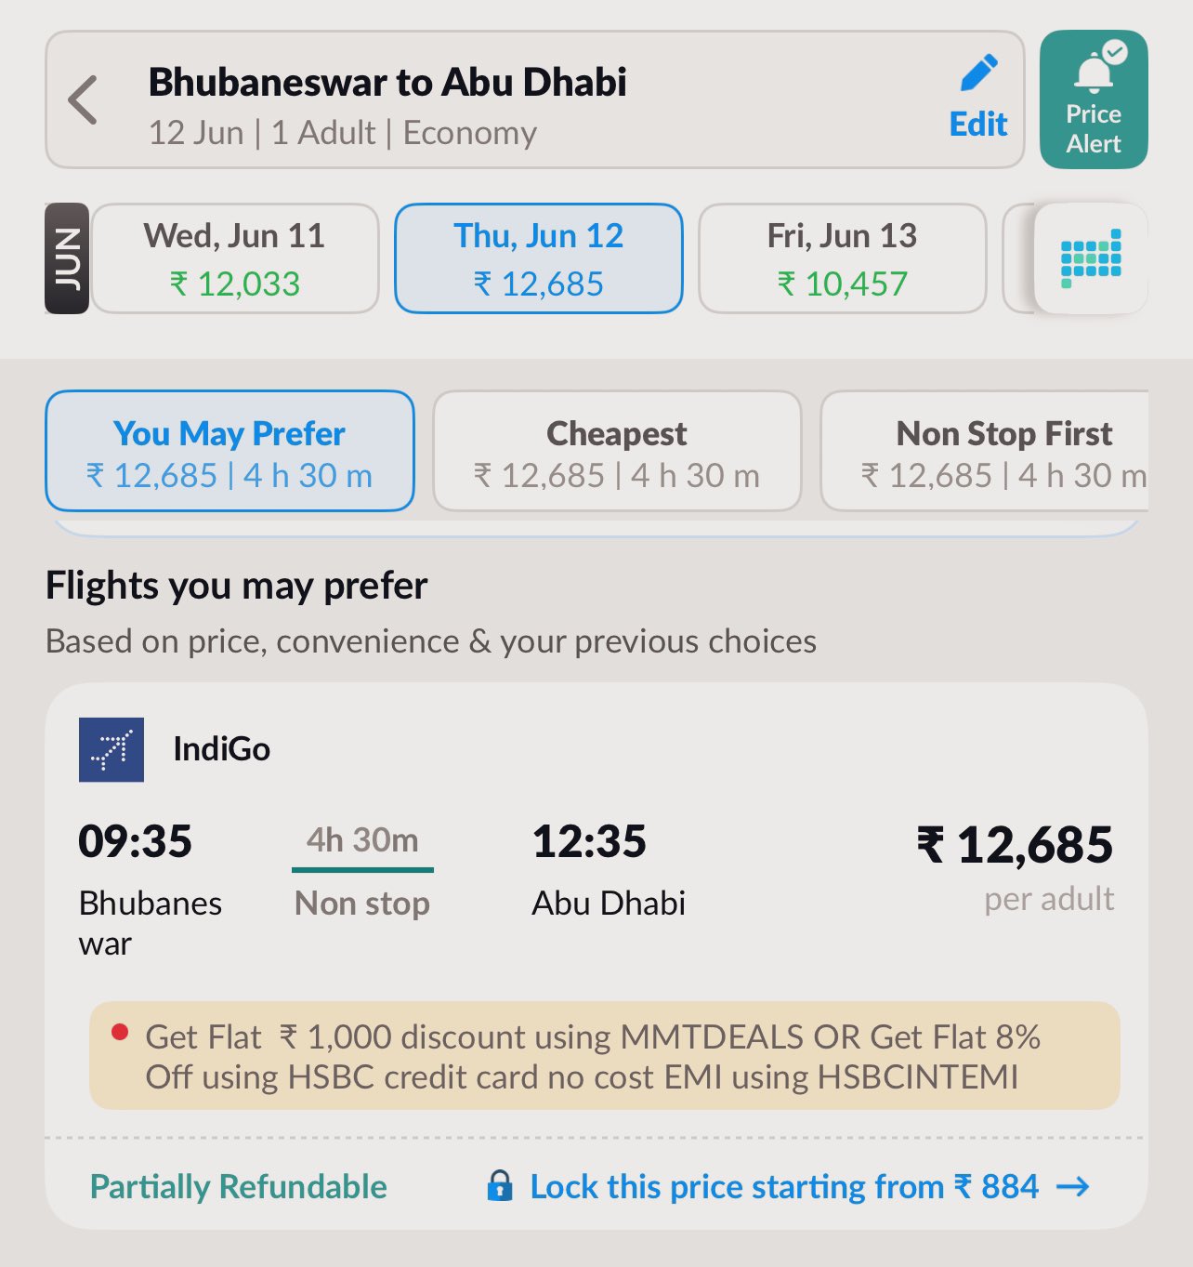
Task: Switch to the Cheapest sorting tab
Action: click(617, 451)
